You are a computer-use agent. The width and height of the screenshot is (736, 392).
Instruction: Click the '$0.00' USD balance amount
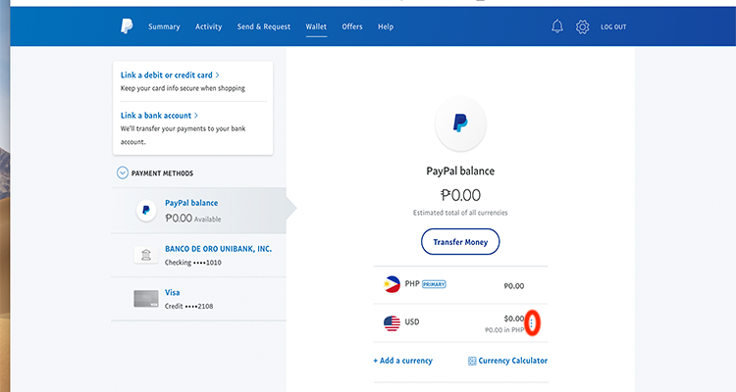pos(514,318)
